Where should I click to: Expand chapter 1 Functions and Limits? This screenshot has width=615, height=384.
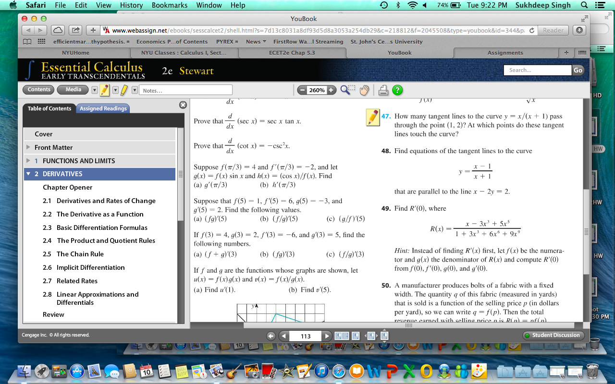28,161
